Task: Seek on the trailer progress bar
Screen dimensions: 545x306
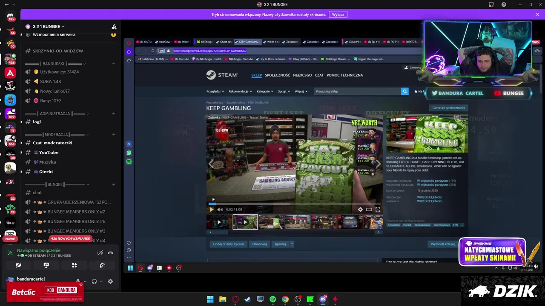Action: tap(295, 204)
